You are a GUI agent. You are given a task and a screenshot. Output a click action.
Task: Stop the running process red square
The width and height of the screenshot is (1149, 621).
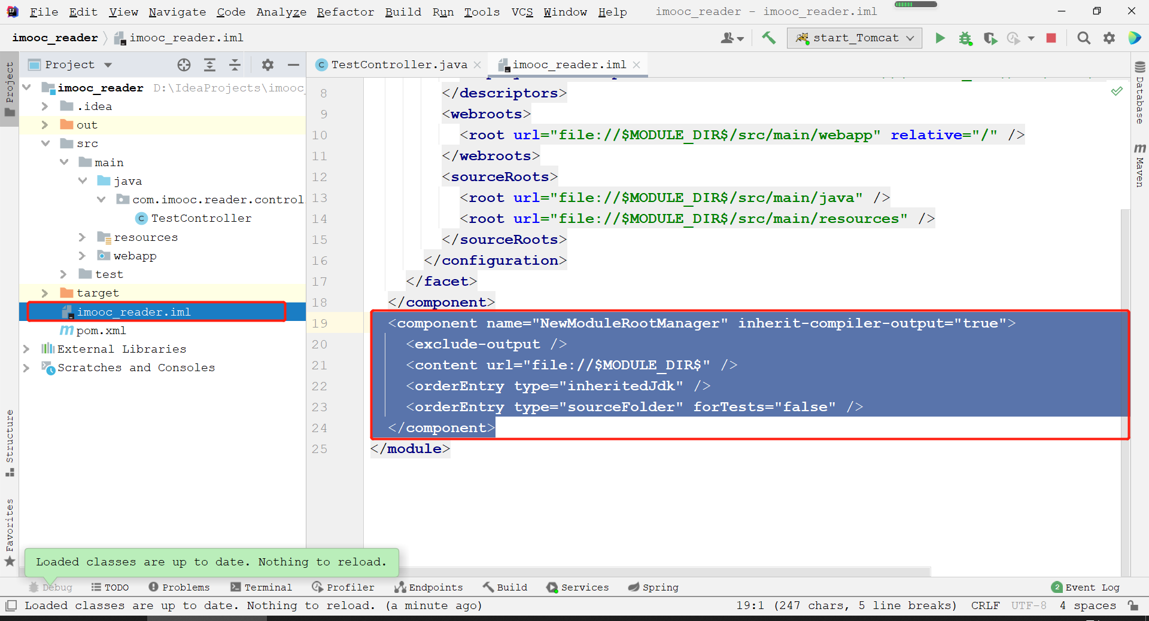click(x=1051, y=38)
